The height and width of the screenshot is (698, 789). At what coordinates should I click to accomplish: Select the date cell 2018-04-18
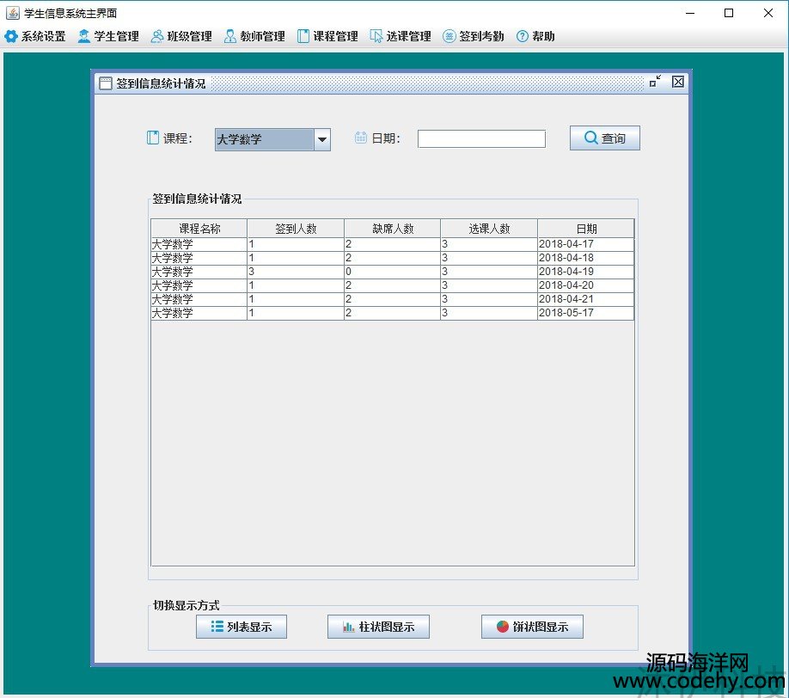(585, 258)
